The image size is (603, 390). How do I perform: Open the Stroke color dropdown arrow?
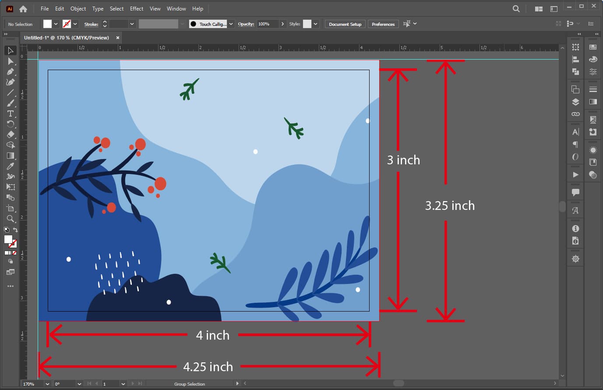point(75,24)
